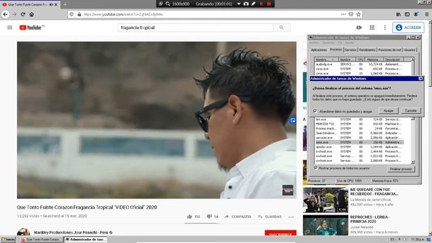Click the COMPARTIR share button
Image resolution: width=432 pixels, height=243 pixels.
pos(238,217)
